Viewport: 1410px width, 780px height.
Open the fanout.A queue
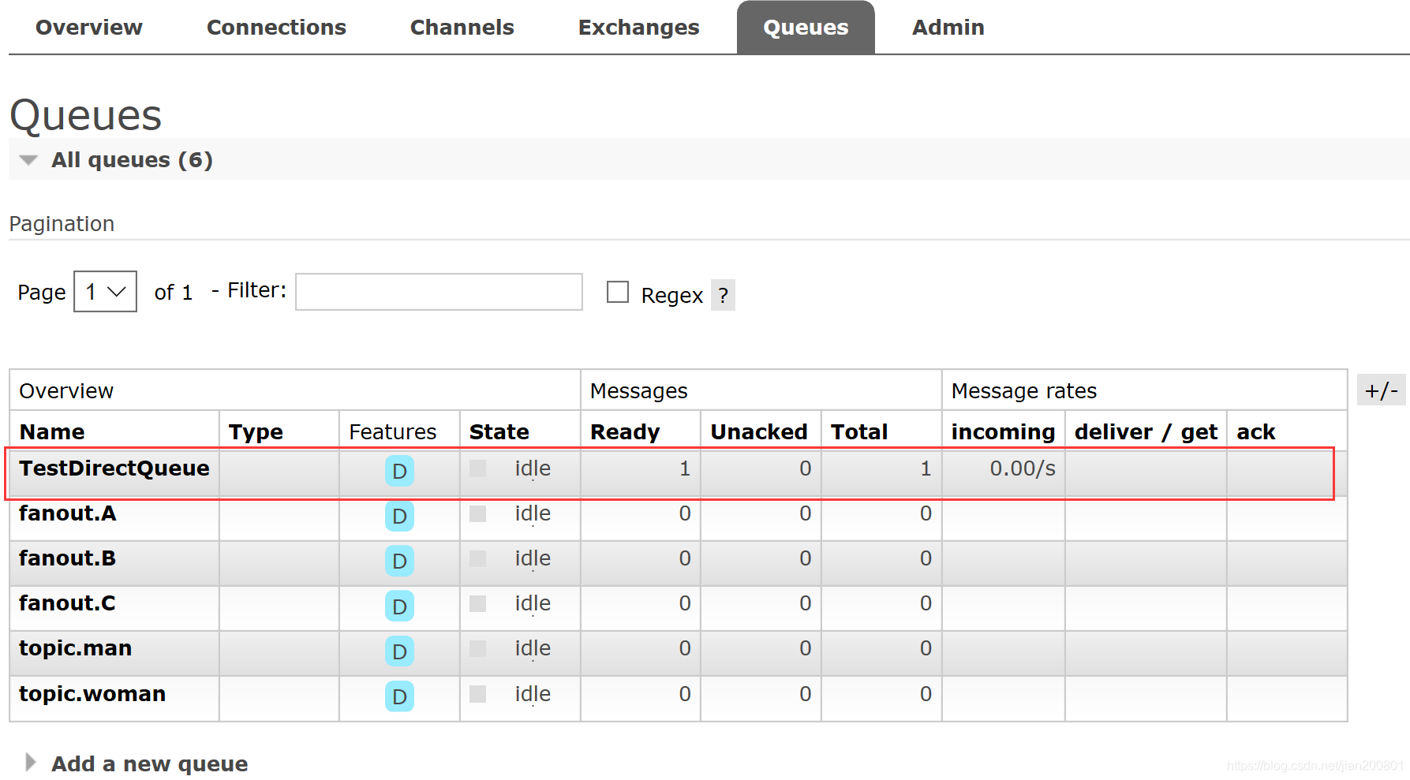(68, 513)
